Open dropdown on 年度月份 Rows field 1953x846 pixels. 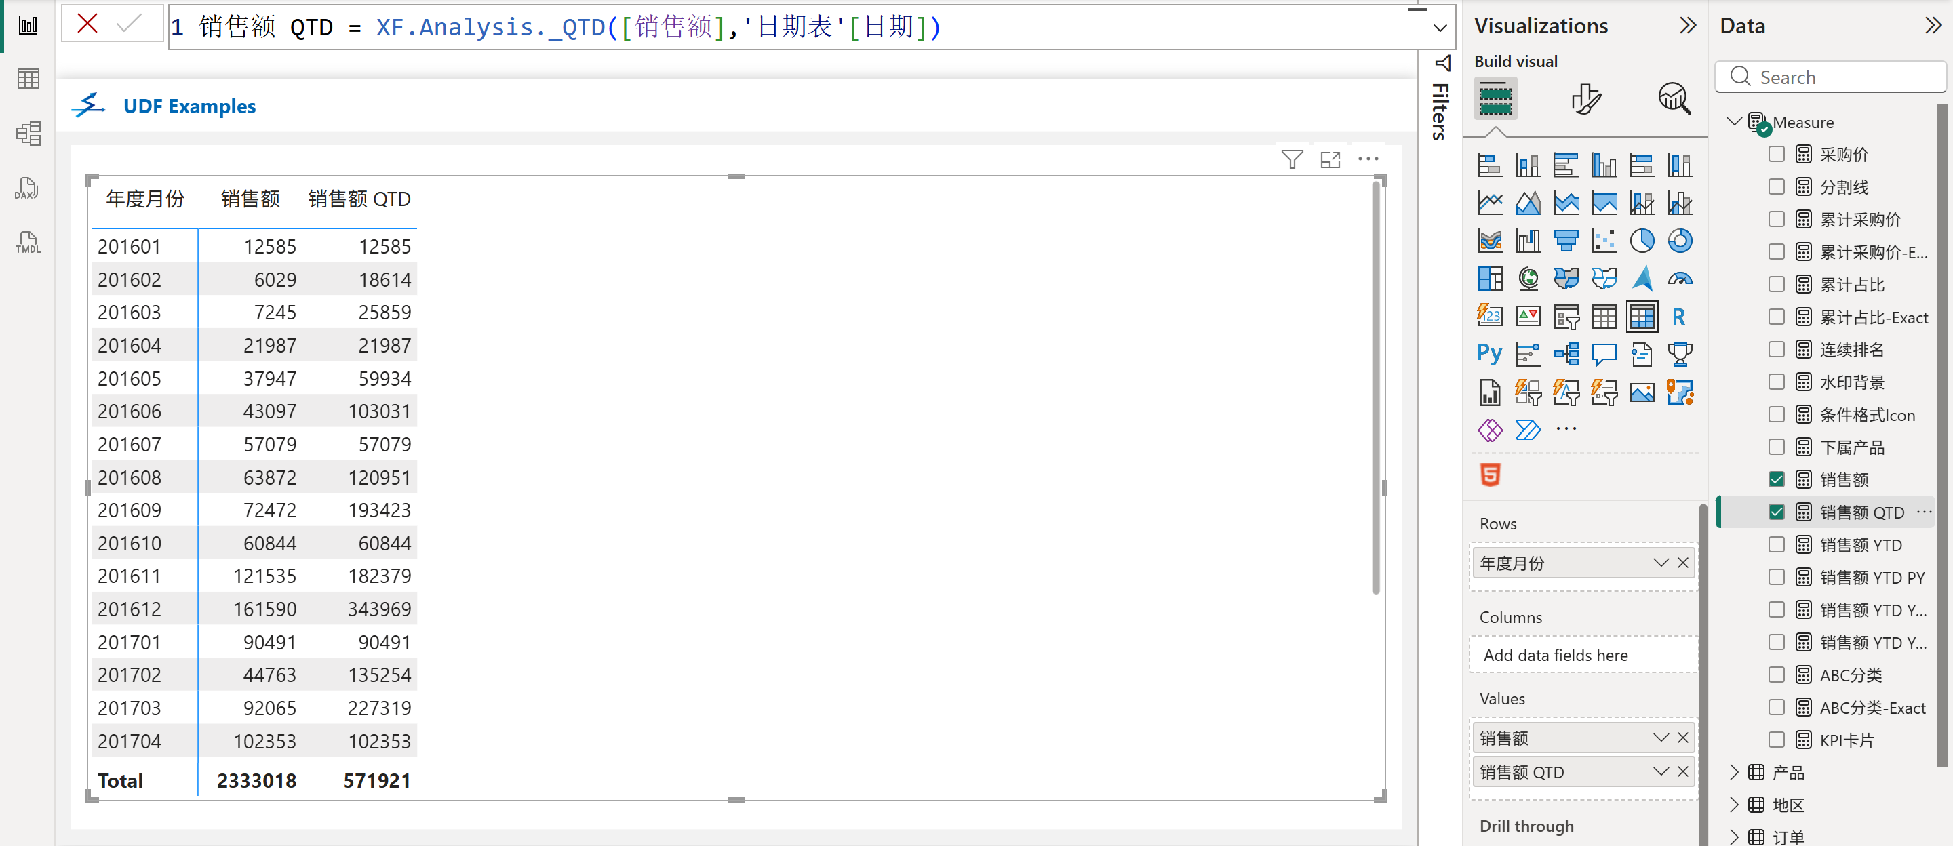click(x=1660, y=563)
